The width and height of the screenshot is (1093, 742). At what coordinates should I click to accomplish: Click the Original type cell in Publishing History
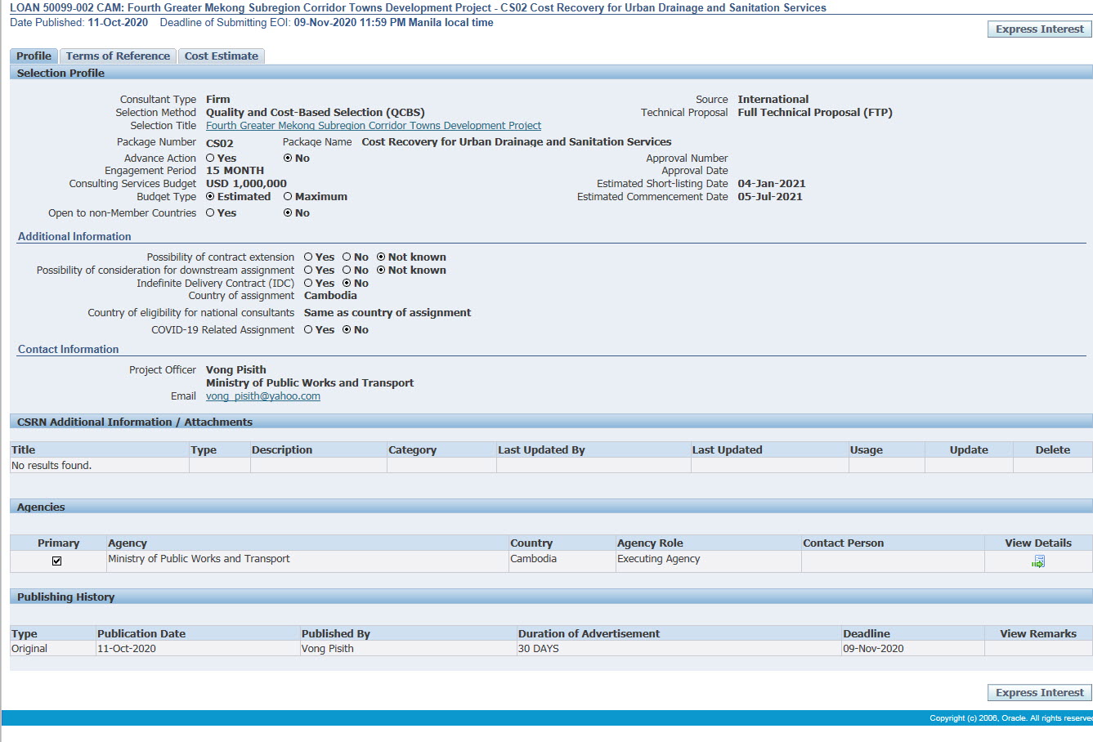(x=53, y=649)
